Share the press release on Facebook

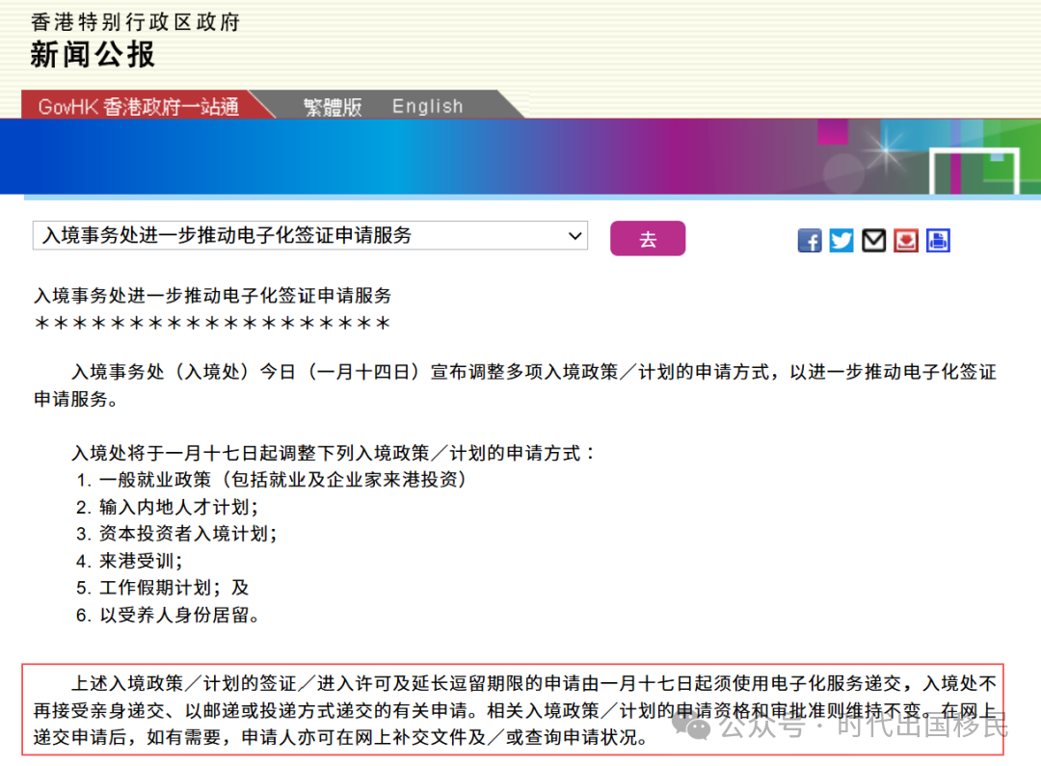[810, 240]
